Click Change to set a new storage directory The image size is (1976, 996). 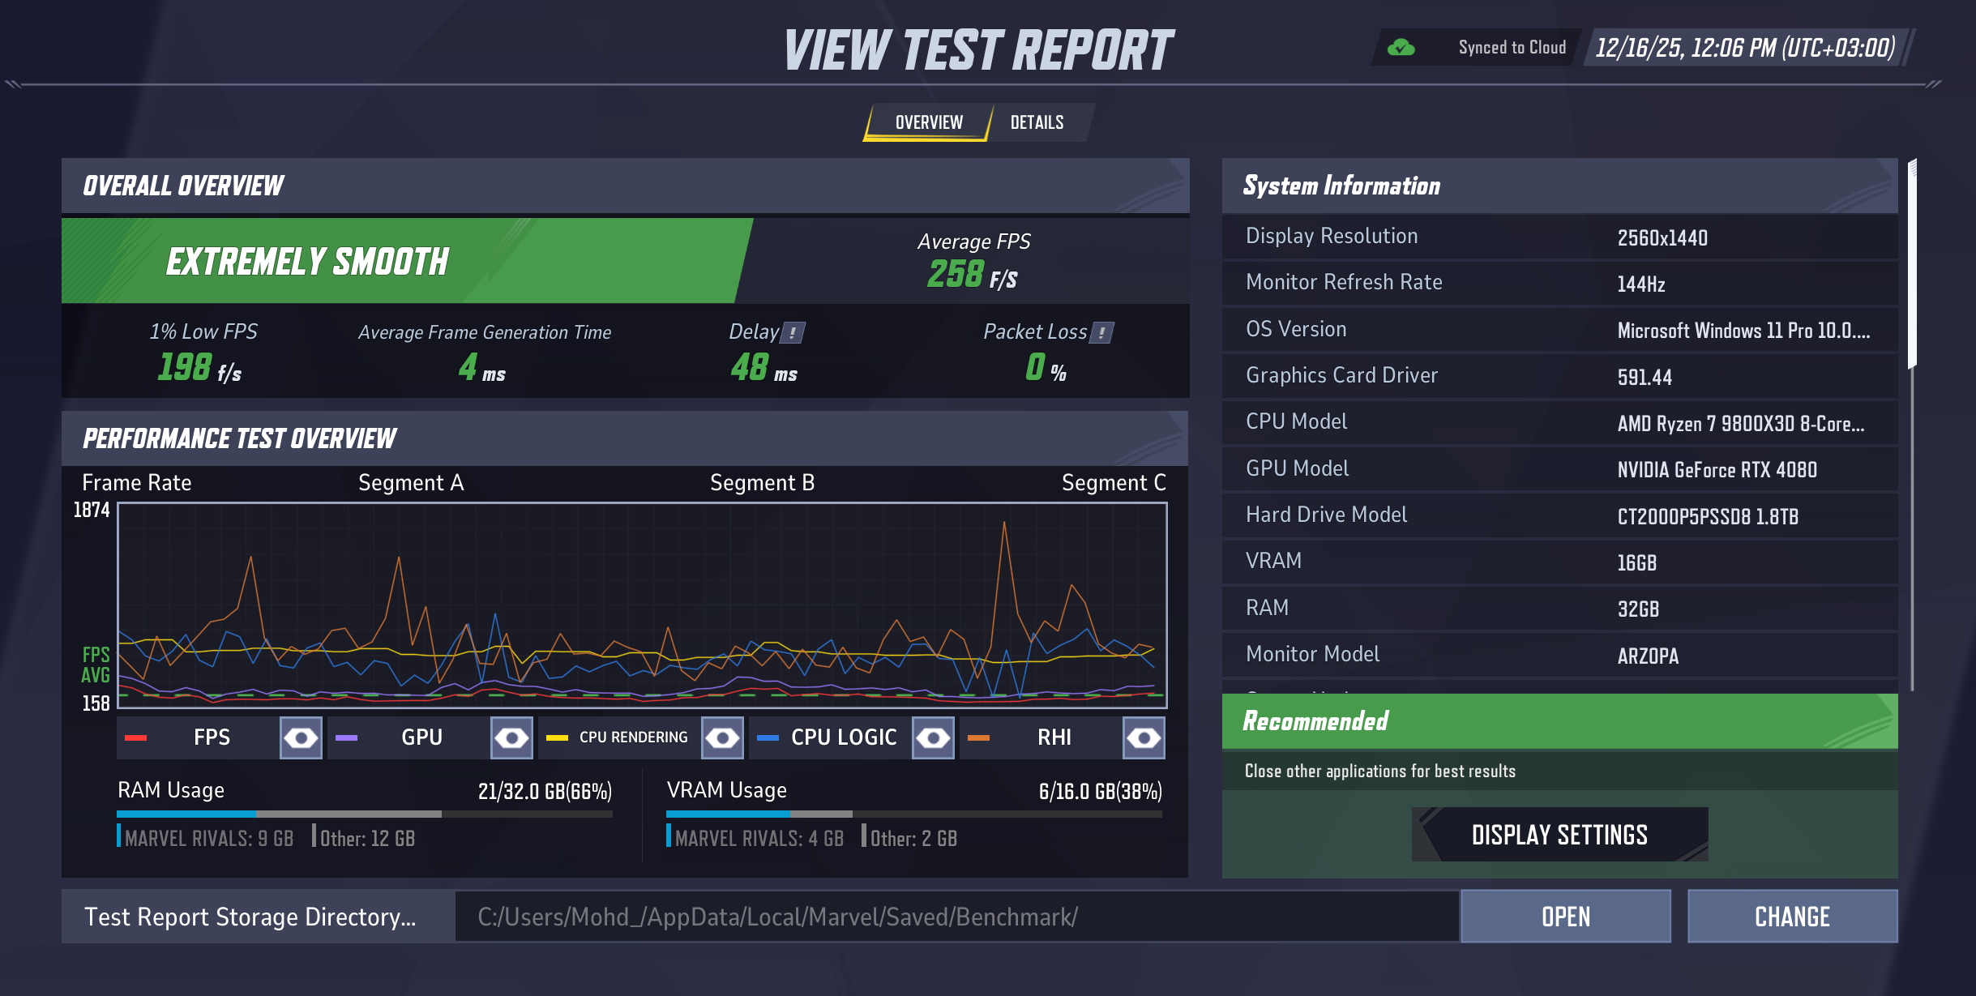(x=1792, y=916)
